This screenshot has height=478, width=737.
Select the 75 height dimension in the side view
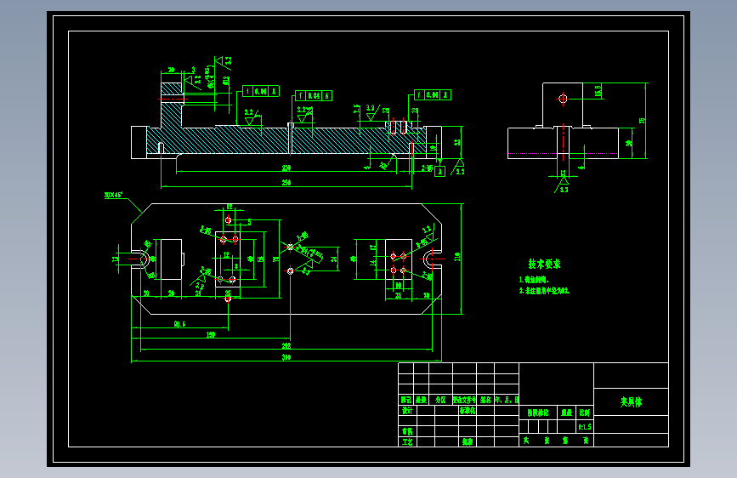click(642, 121)
